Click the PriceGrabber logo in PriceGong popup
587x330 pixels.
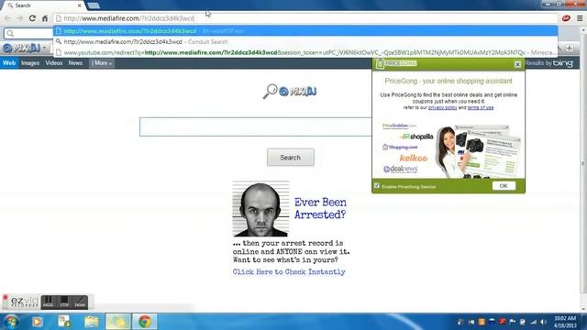coord(399,126)
